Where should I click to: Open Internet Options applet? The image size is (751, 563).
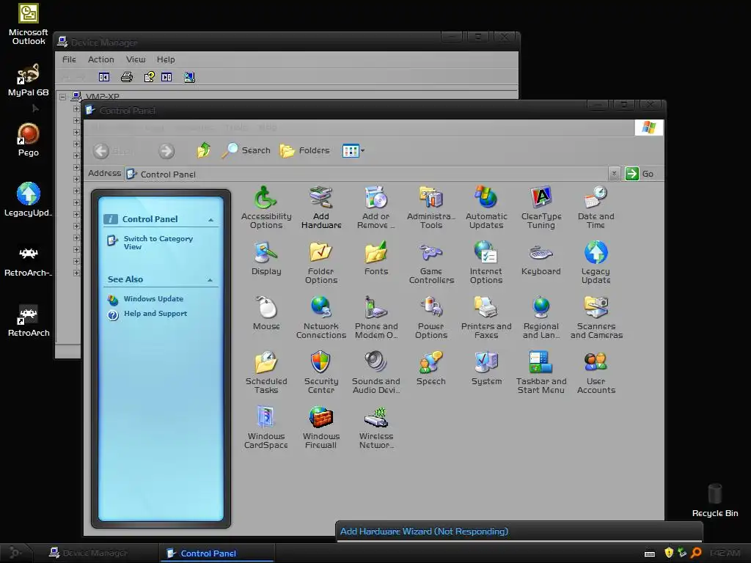(x=486, y=262)
